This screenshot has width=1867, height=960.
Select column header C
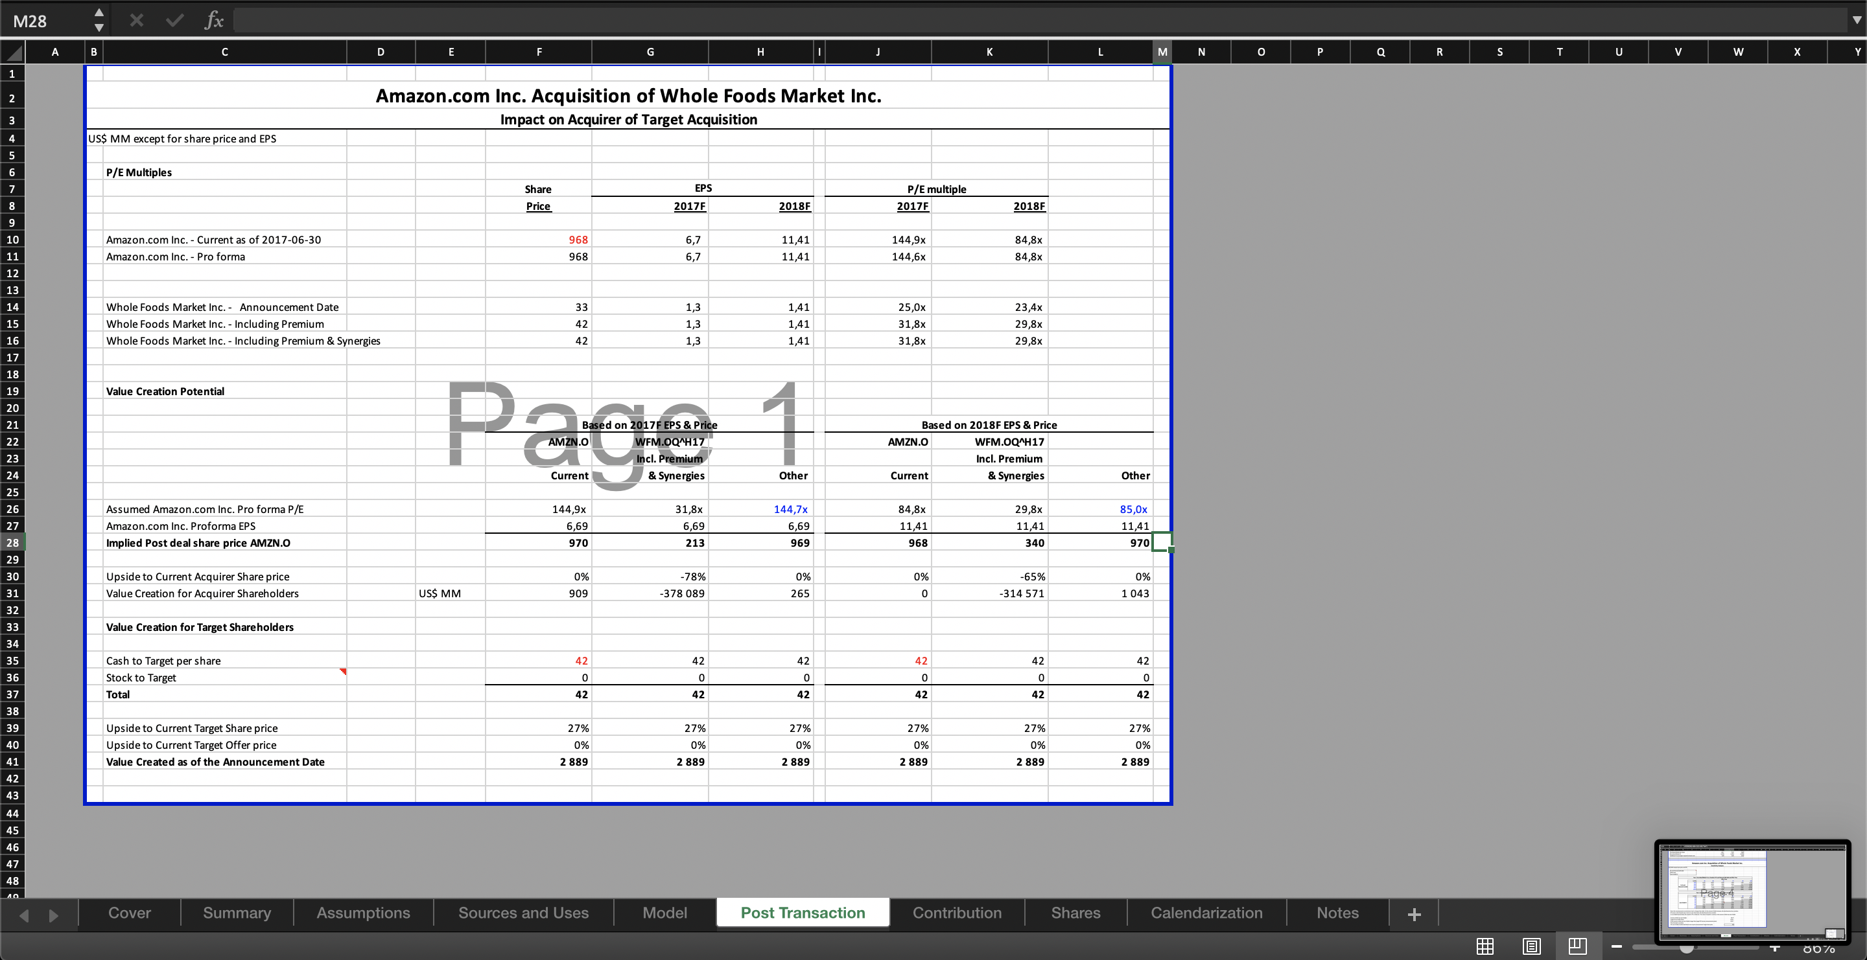pos(225,51)
